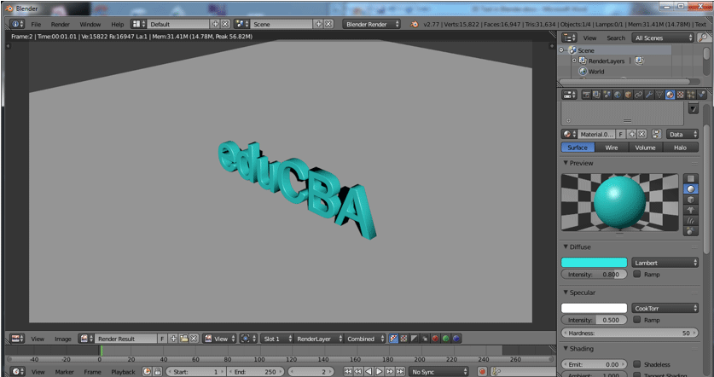The height and width of the screenshot is (377, 714).
Task: Select hair strands material preview type
Action: pyautogui.click(x=691, y=220)
